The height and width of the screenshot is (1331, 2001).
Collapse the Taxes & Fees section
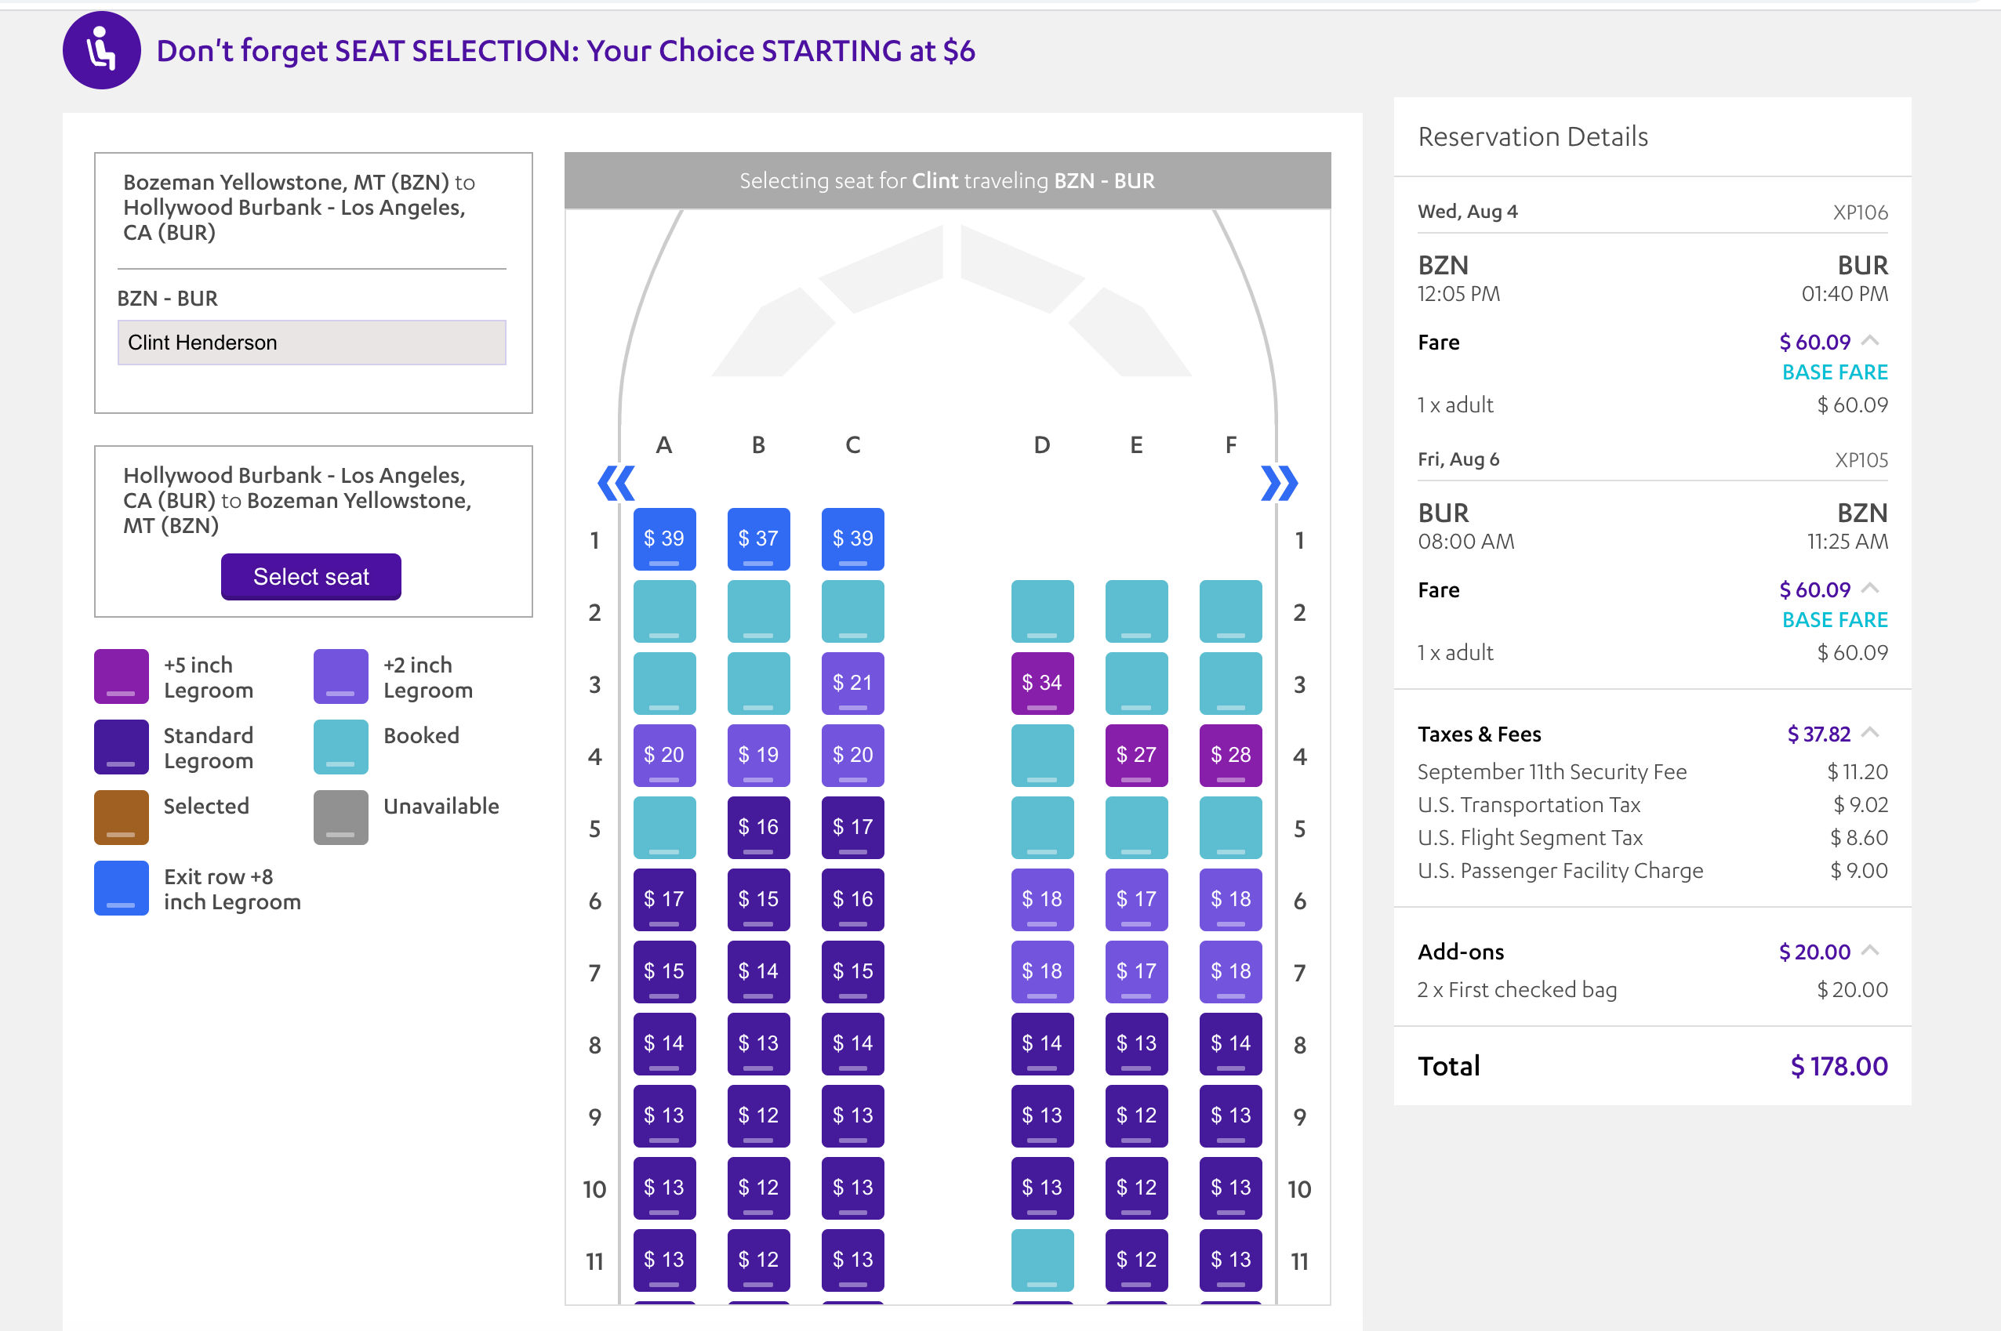pyautogui.click(x=1869, y=733)
